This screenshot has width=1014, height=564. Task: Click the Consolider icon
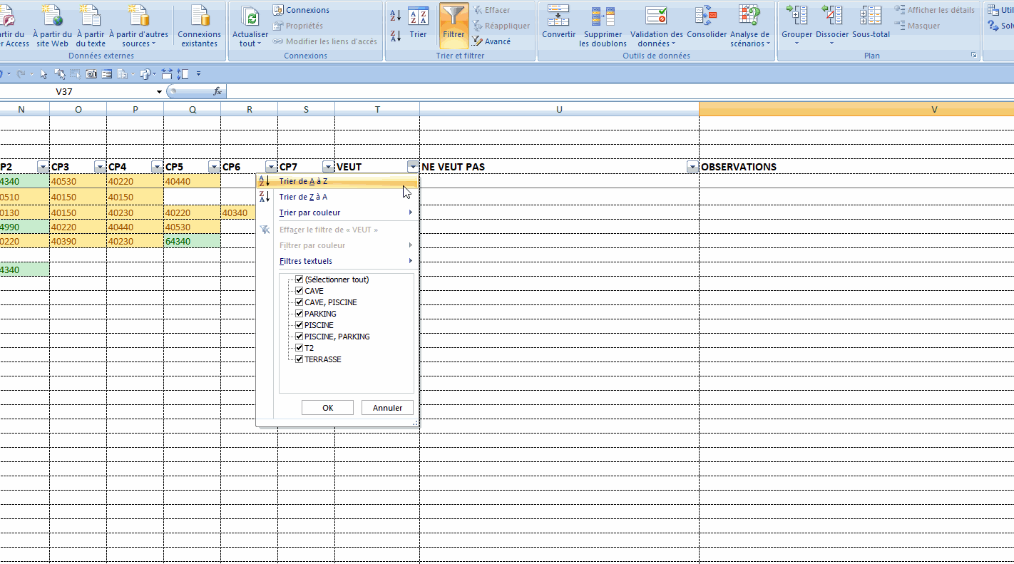tap(706, 16)
